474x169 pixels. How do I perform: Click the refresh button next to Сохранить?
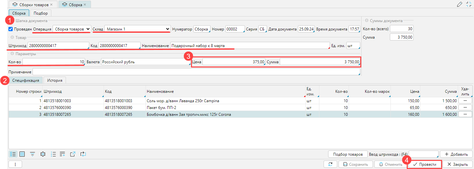click(x=330, y=164)
